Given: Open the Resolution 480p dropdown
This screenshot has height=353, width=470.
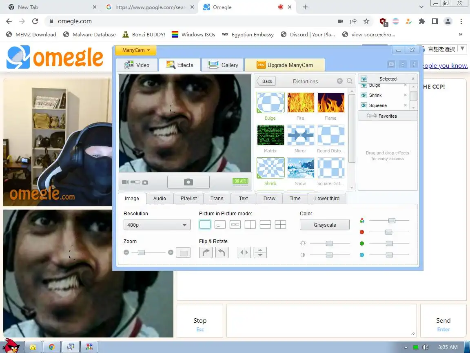Looking at the screenshot, I should tap(157, 225).
